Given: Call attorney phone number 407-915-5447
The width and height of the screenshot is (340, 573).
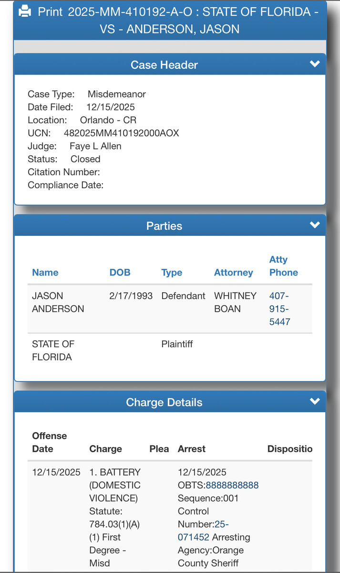Looking at the screenshot, I should [279, 309].
